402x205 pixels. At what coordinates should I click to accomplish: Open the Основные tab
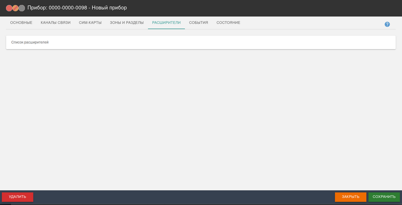[x=21, y=23]
